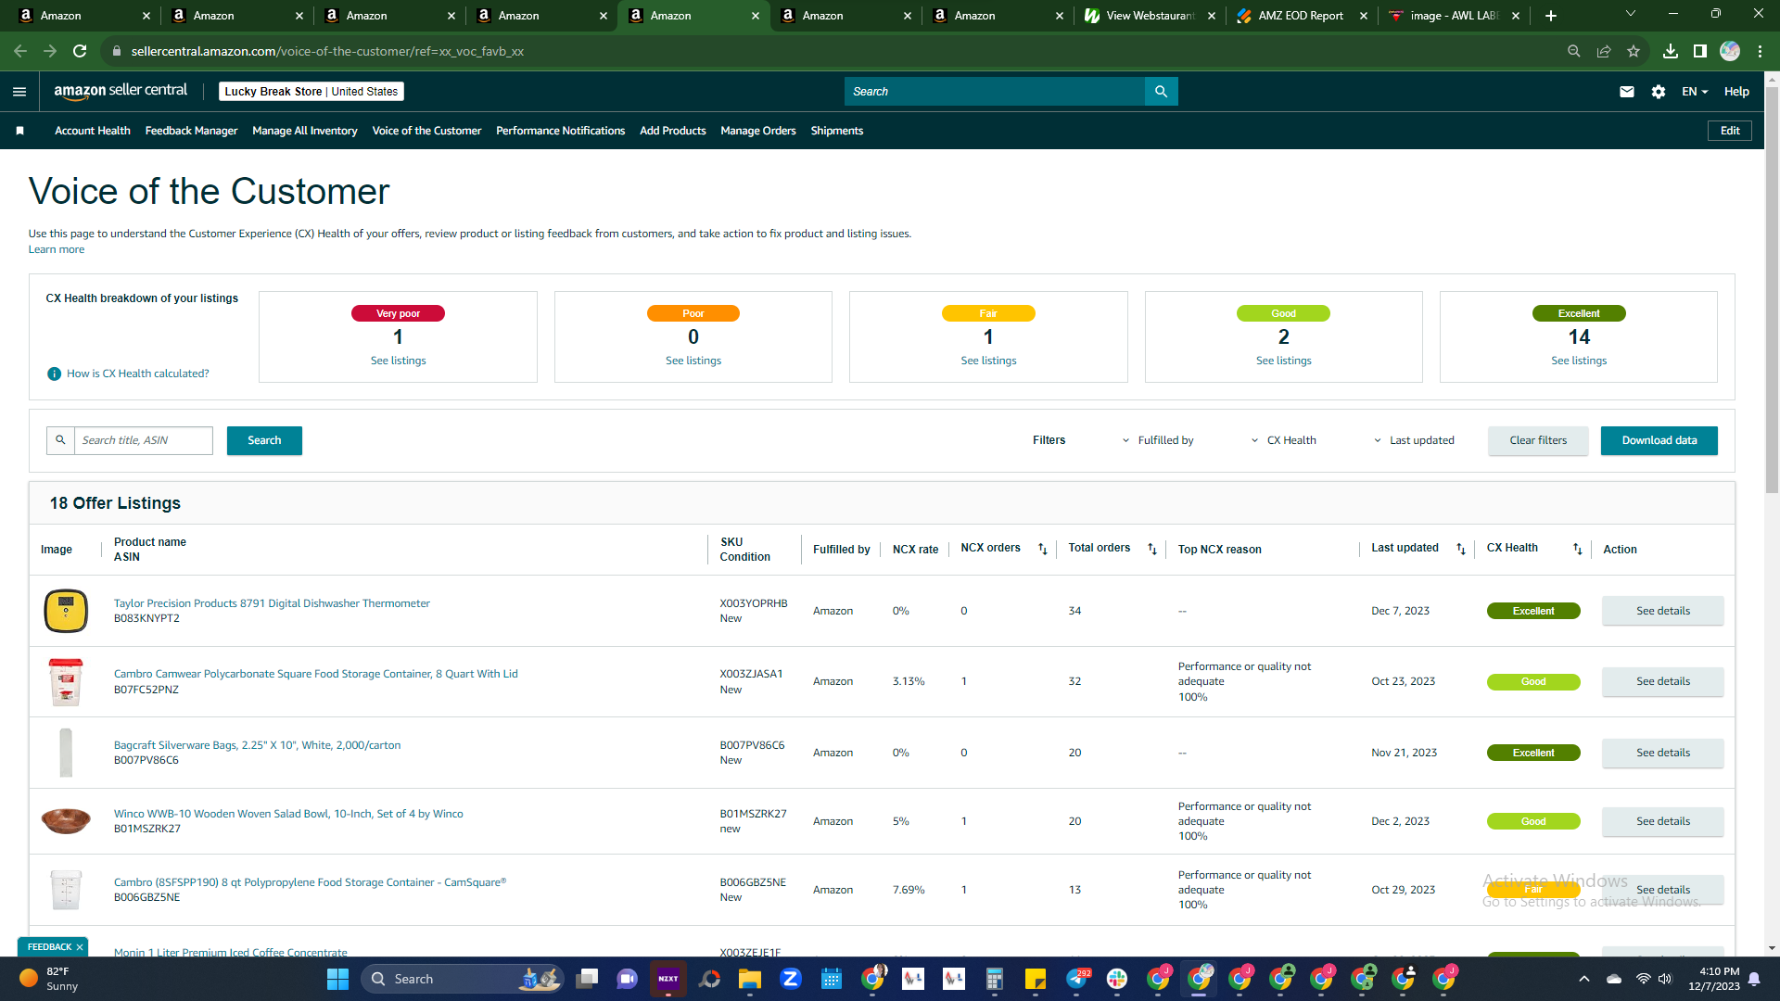Expand the CX Health filter dropdown

(x=1284, y=440)
